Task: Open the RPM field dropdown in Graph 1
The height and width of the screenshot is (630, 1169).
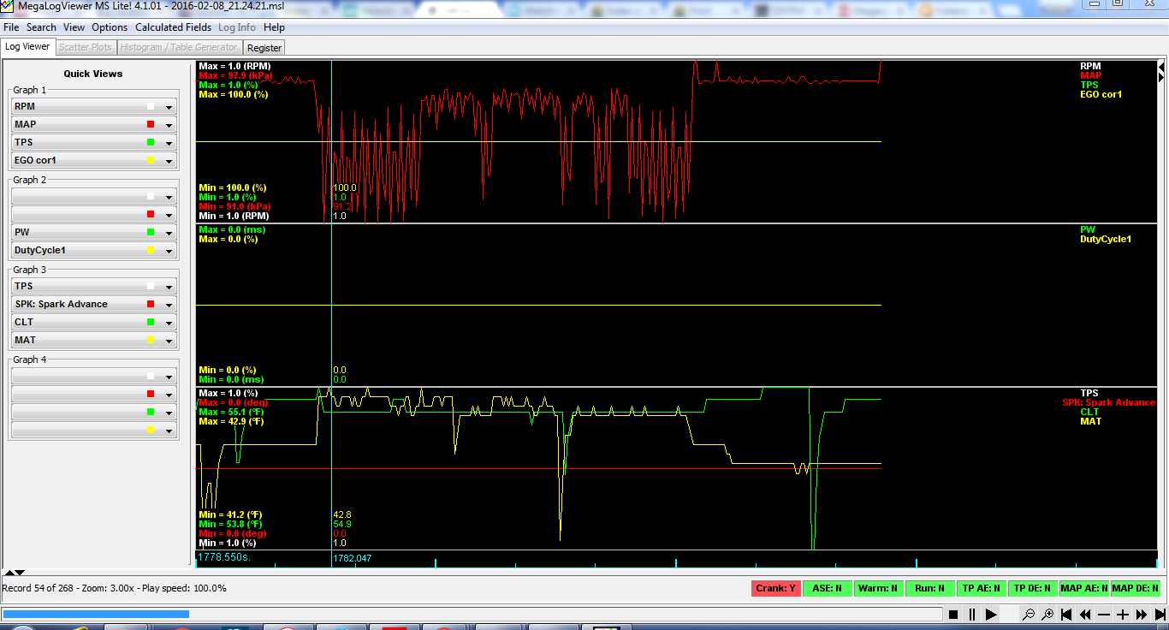Action: click(x=169, y=107)
